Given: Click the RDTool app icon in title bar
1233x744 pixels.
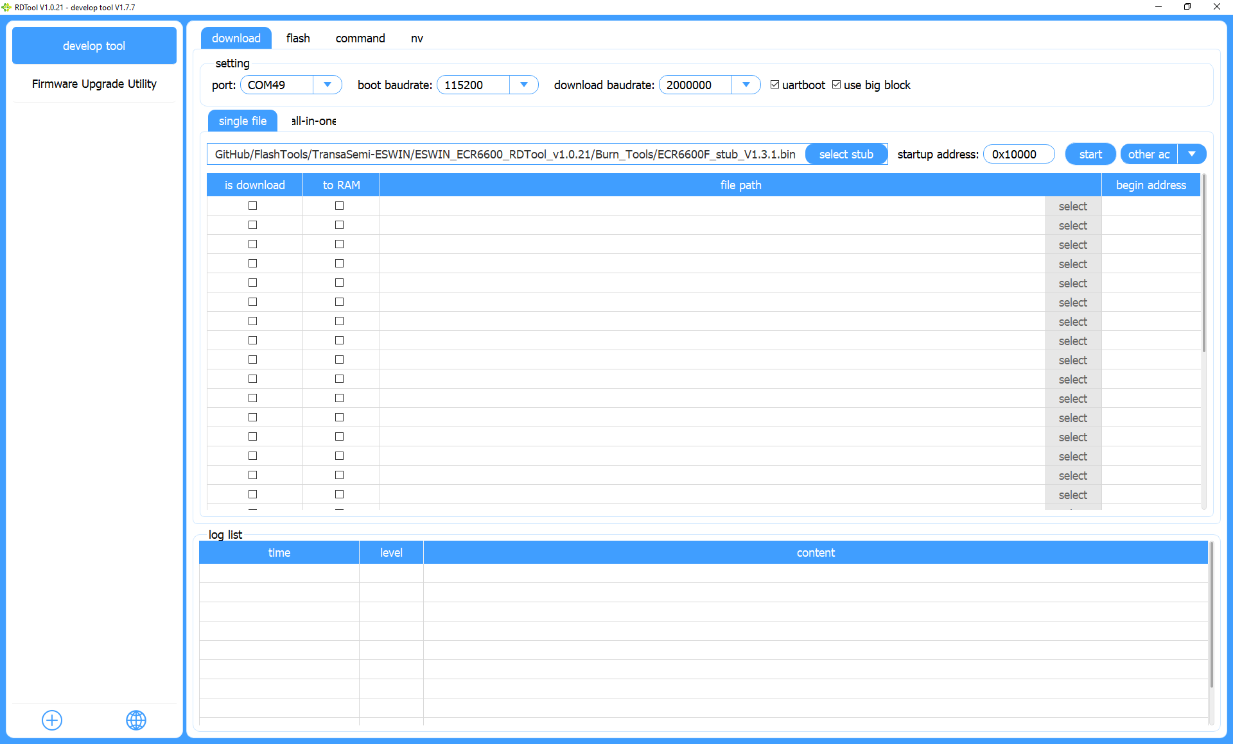Looking at the screenshot, I should coord(6,7).
